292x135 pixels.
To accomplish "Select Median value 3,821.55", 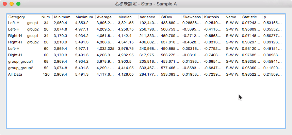I will click(126, 23).
